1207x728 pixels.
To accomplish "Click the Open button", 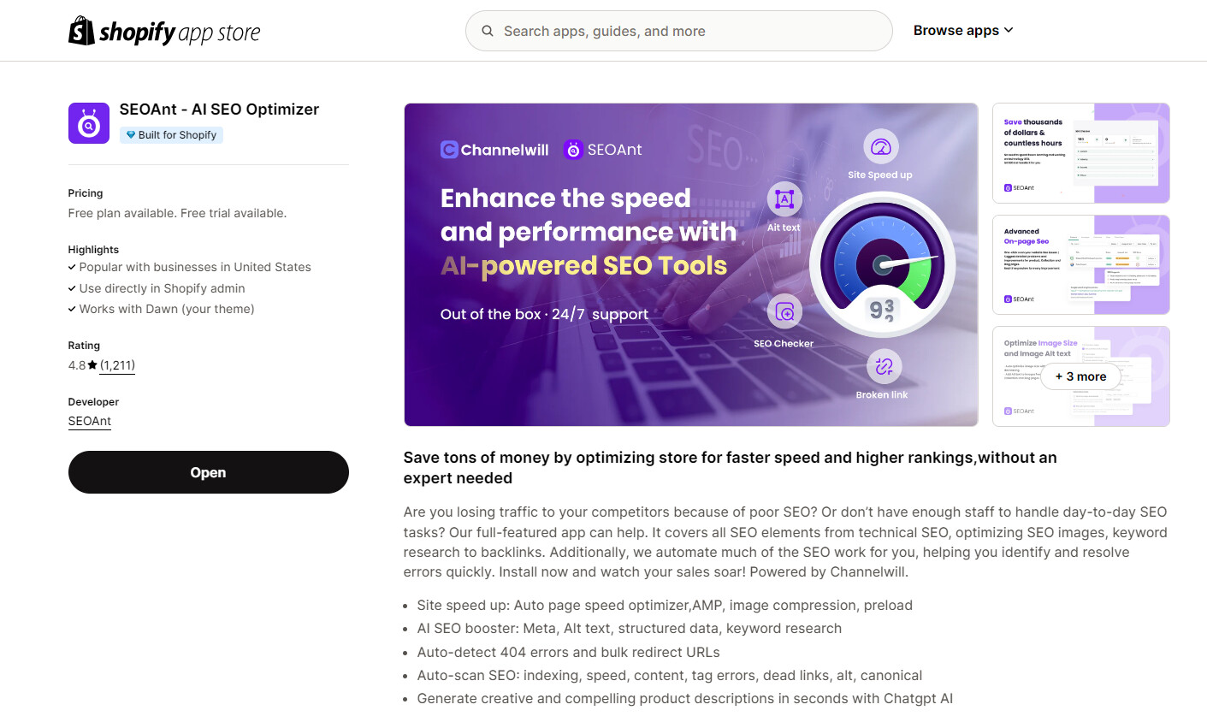I will pos(209,472).
